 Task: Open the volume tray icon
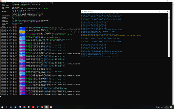pyautogui.click(x=159, y=107)
